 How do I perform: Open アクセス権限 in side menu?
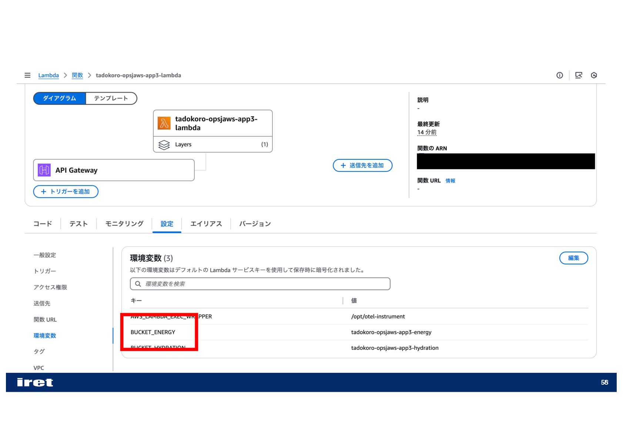[x=50, y=287]
